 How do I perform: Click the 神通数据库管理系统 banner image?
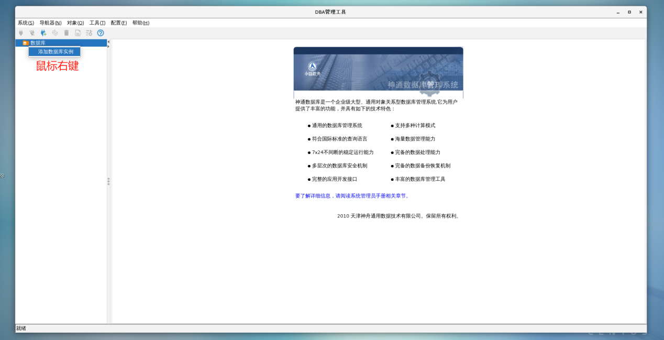378,72
